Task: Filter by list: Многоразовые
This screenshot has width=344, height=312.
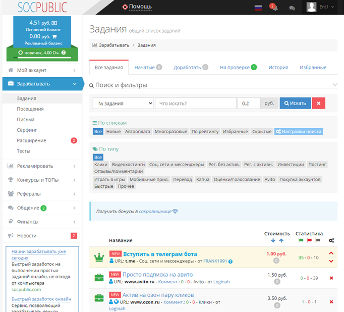Action: [171, 132]
